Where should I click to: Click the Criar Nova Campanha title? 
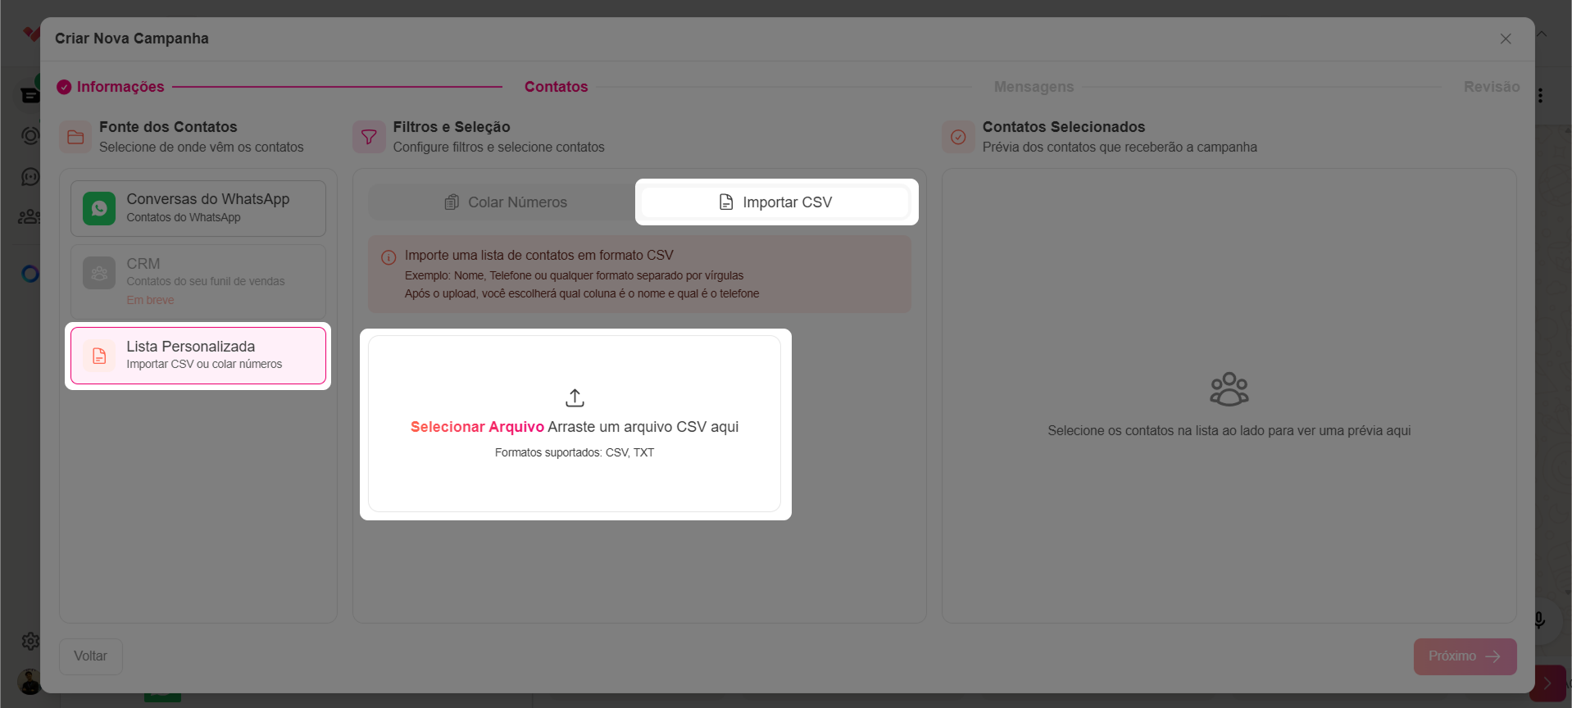click(132, 39)
